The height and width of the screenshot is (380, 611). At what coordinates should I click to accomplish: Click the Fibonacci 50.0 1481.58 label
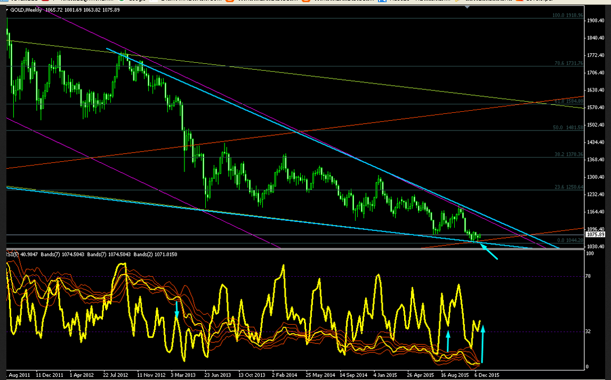(568, 128)
